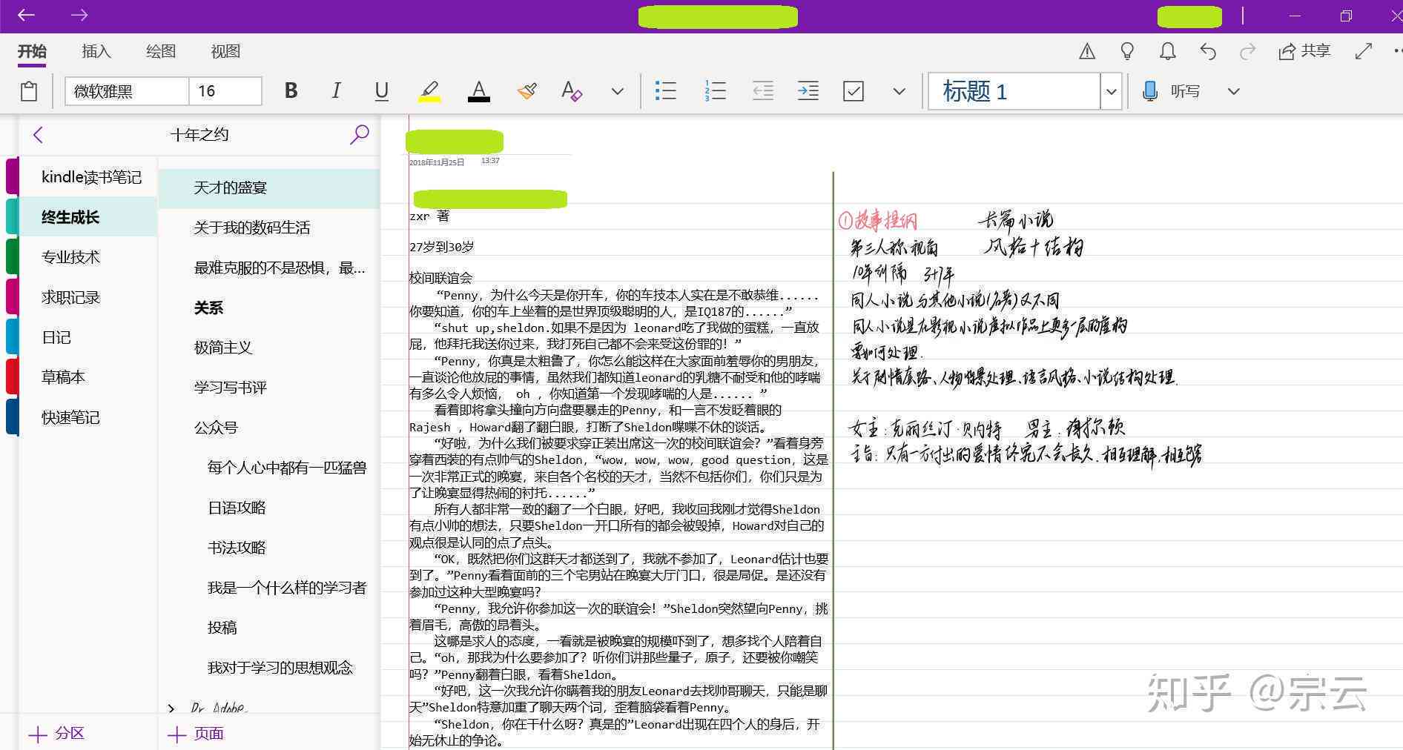The height and width of the screenshot is (750, 1403).
Task: Decrease the indent level
Action: [763, 91]
